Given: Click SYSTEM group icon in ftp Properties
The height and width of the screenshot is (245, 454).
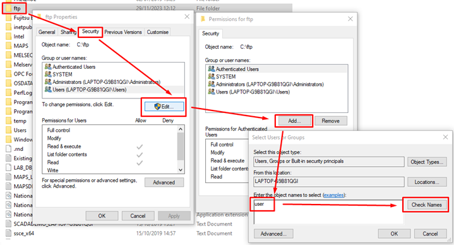Looking at the screenshot, I should pyautogui.click(x=48, y=74).
